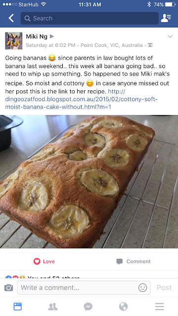Tap the arrow beside Miki Ng name
Viewport: 178px width, 316px height.
(x=52, y=36)
